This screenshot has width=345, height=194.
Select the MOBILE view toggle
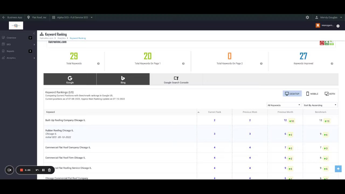[312, 94]
